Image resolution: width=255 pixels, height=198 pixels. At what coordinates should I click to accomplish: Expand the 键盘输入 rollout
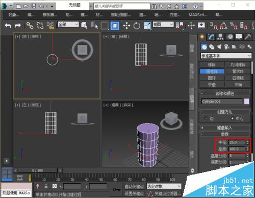pos(224,128)
